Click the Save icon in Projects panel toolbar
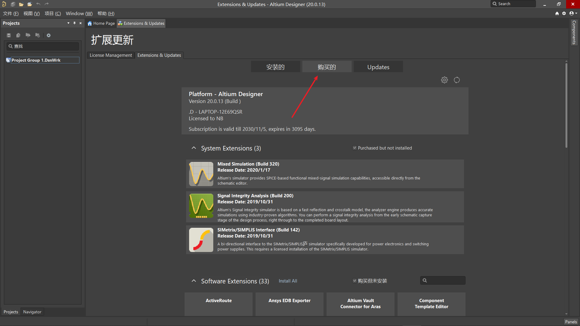Screen dimensions: 580x326 (x=9, y=35)
